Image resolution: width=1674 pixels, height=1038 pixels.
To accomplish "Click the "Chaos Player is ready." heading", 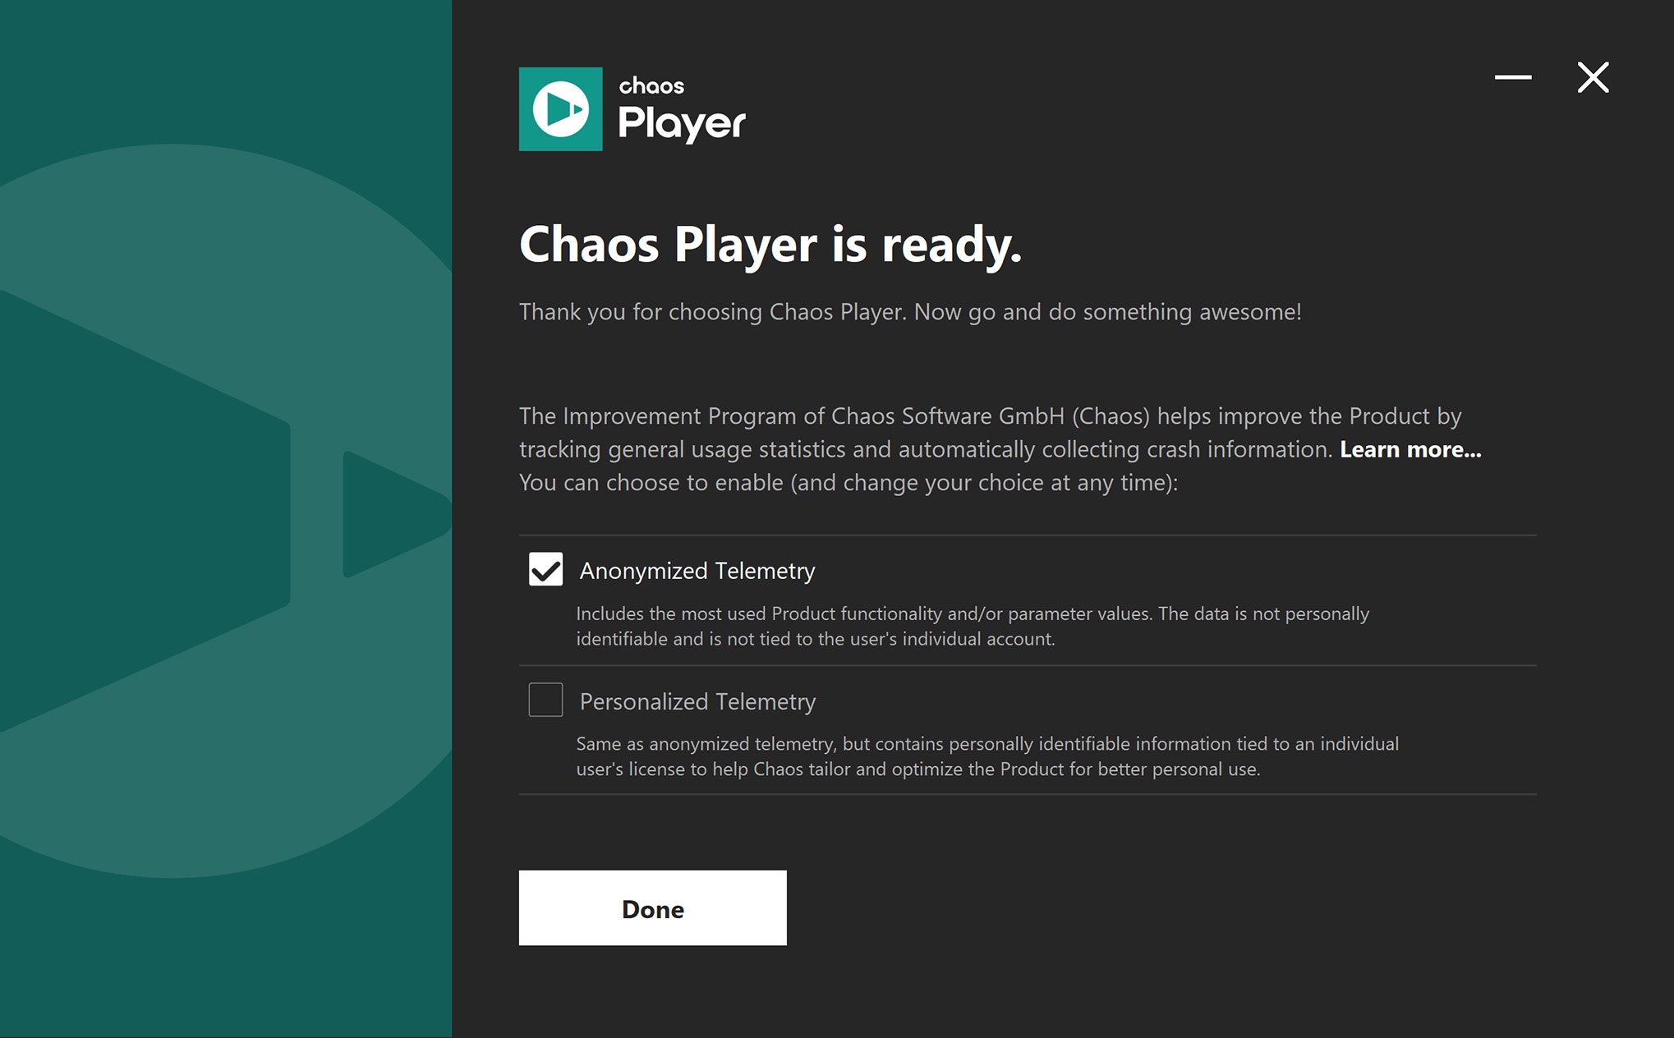I will pyautogui.click(x=770, y=245).
